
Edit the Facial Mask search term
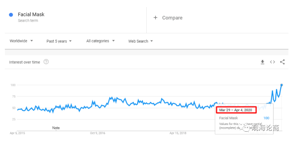pos(31,14)
